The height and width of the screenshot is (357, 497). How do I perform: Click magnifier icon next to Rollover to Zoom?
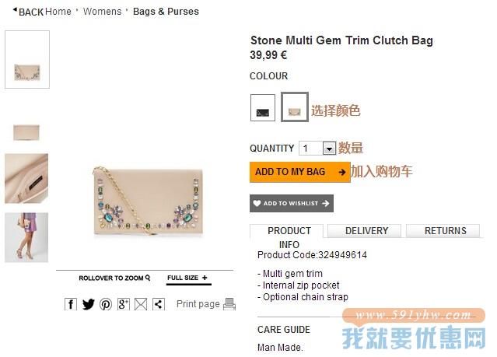(x=147, y=278)
